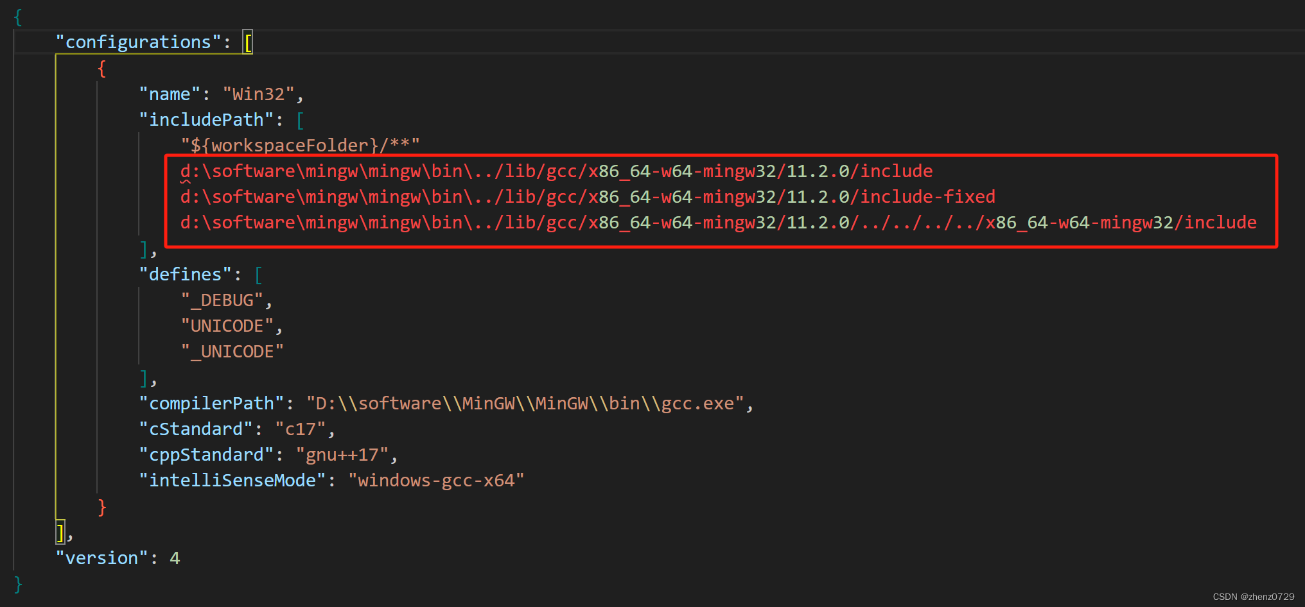Click the "includePath" key

[206, 120]
